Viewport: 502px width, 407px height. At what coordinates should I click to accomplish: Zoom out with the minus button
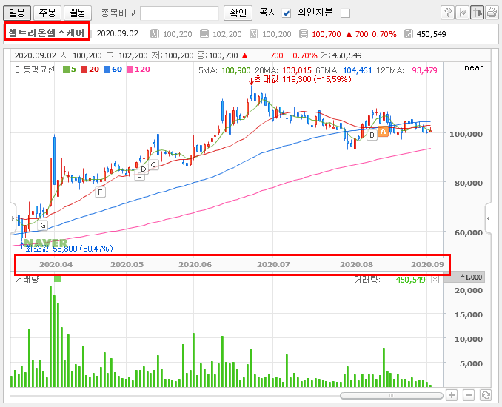pos(469,395)
